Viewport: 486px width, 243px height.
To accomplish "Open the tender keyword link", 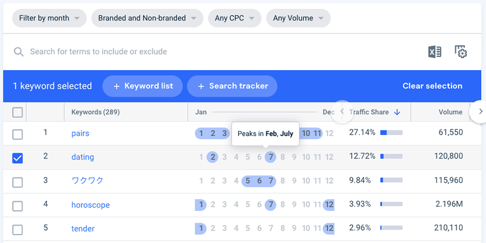I will pyautogui.click(x=83, y=229).
